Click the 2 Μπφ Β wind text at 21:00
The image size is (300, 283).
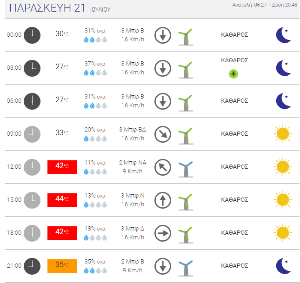pos(133,262)
